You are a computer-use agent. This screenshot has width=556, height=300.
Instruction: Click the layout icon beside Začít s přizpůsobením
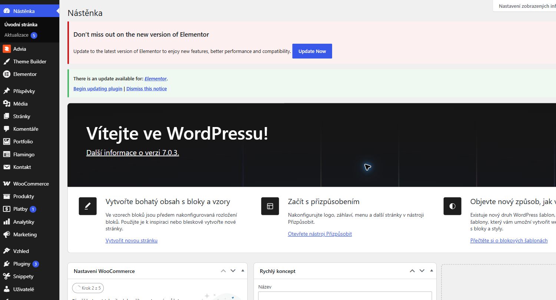pos(270,206)
